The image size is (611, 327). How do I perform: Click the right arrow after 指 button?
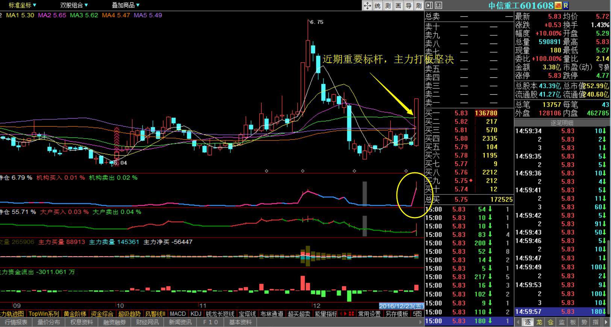pos(606,322)
